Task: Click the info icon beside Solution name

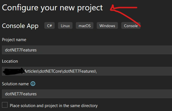Action: click(x=33, y=84)
